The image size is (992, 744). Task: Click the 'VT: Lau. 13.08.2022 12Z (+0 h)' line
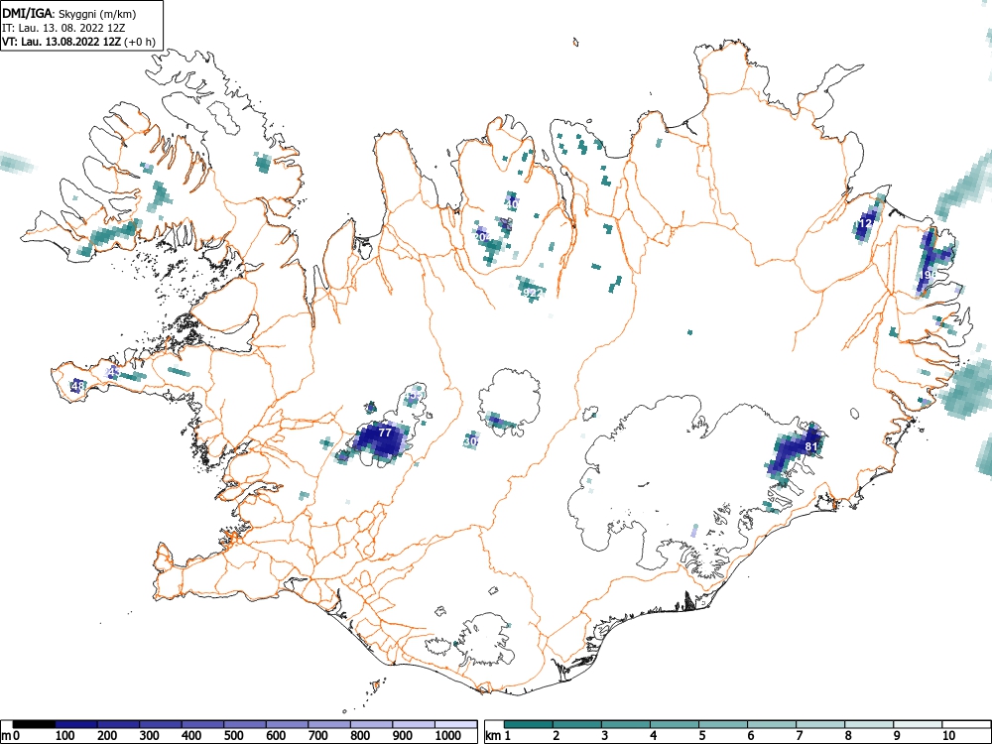click(77, 42)
